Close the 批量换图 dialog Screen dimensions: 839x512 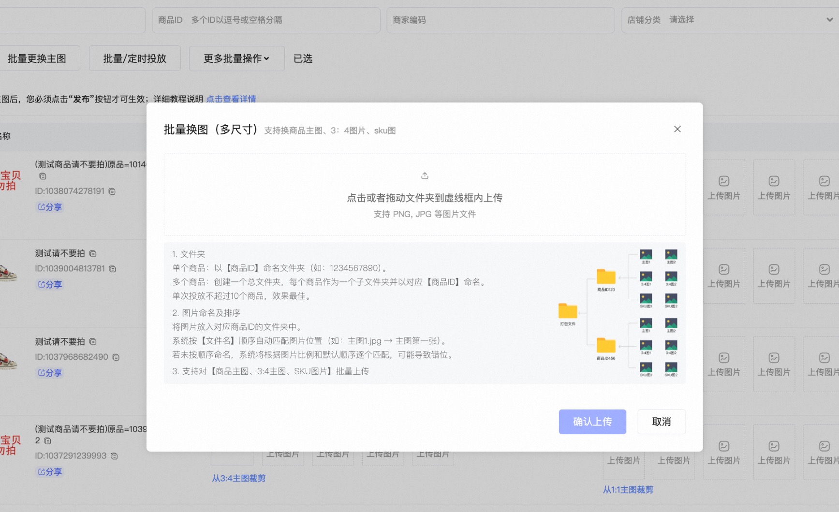click(x=677, y=129)
